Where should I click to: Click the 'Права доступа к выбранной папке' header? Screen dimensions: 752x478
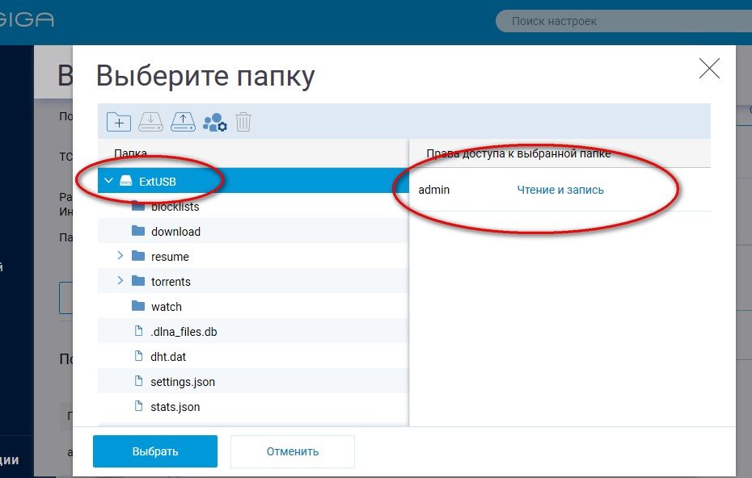[518, 153]
